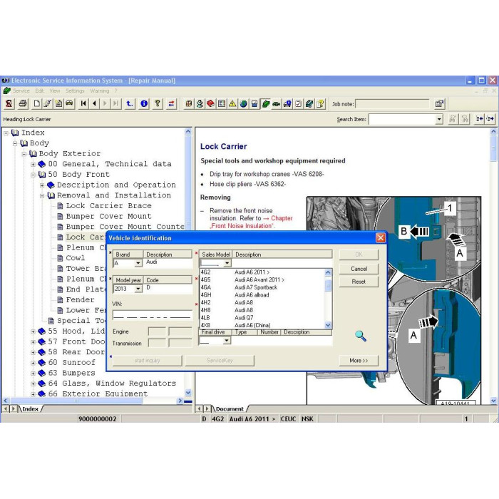Click the globe icon in toolbar
499x499 pixels.
click(x=244, y=104)
